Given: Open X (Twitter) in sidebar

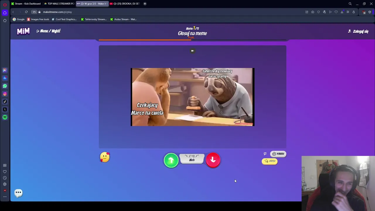Looking at the screenshot, I should click(5, 110).
